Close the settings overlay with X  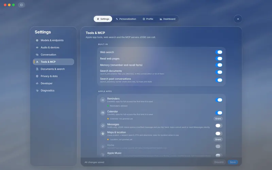coord(238,19)
